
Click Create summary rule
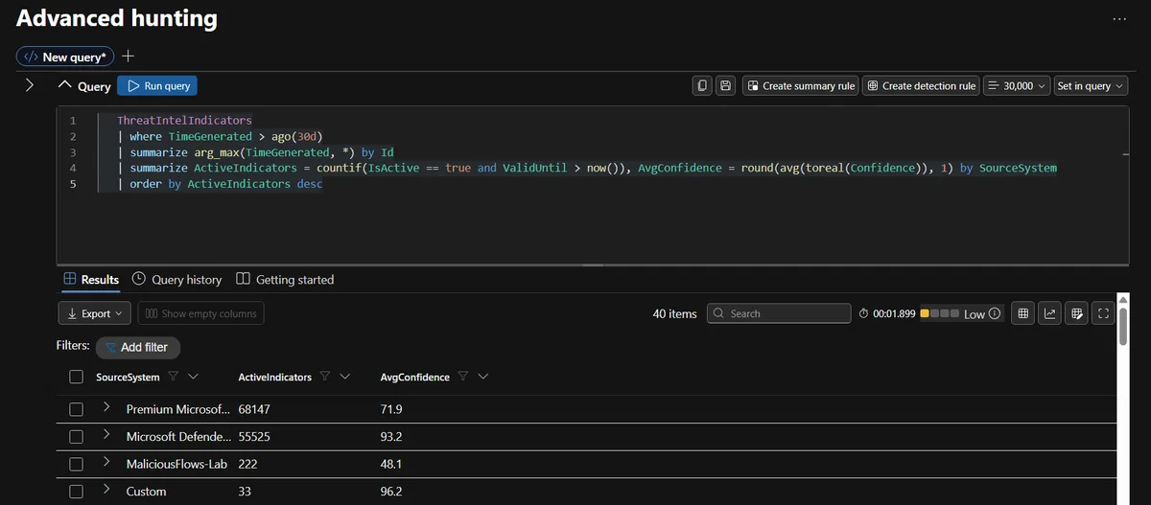coord(801,85)
